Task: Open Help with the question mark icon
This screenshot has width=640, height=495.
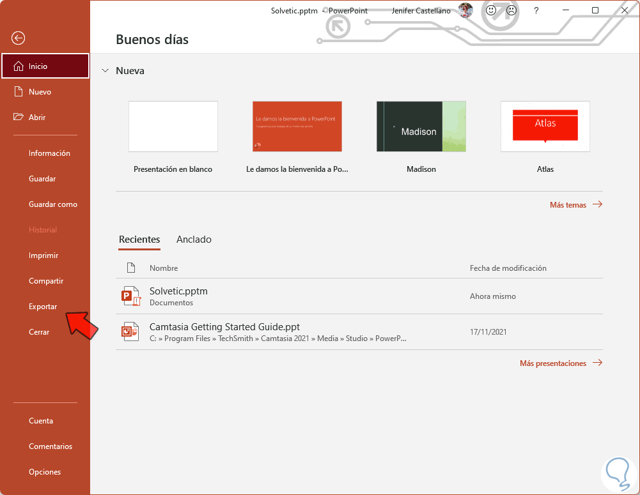Action: point(536,11)
